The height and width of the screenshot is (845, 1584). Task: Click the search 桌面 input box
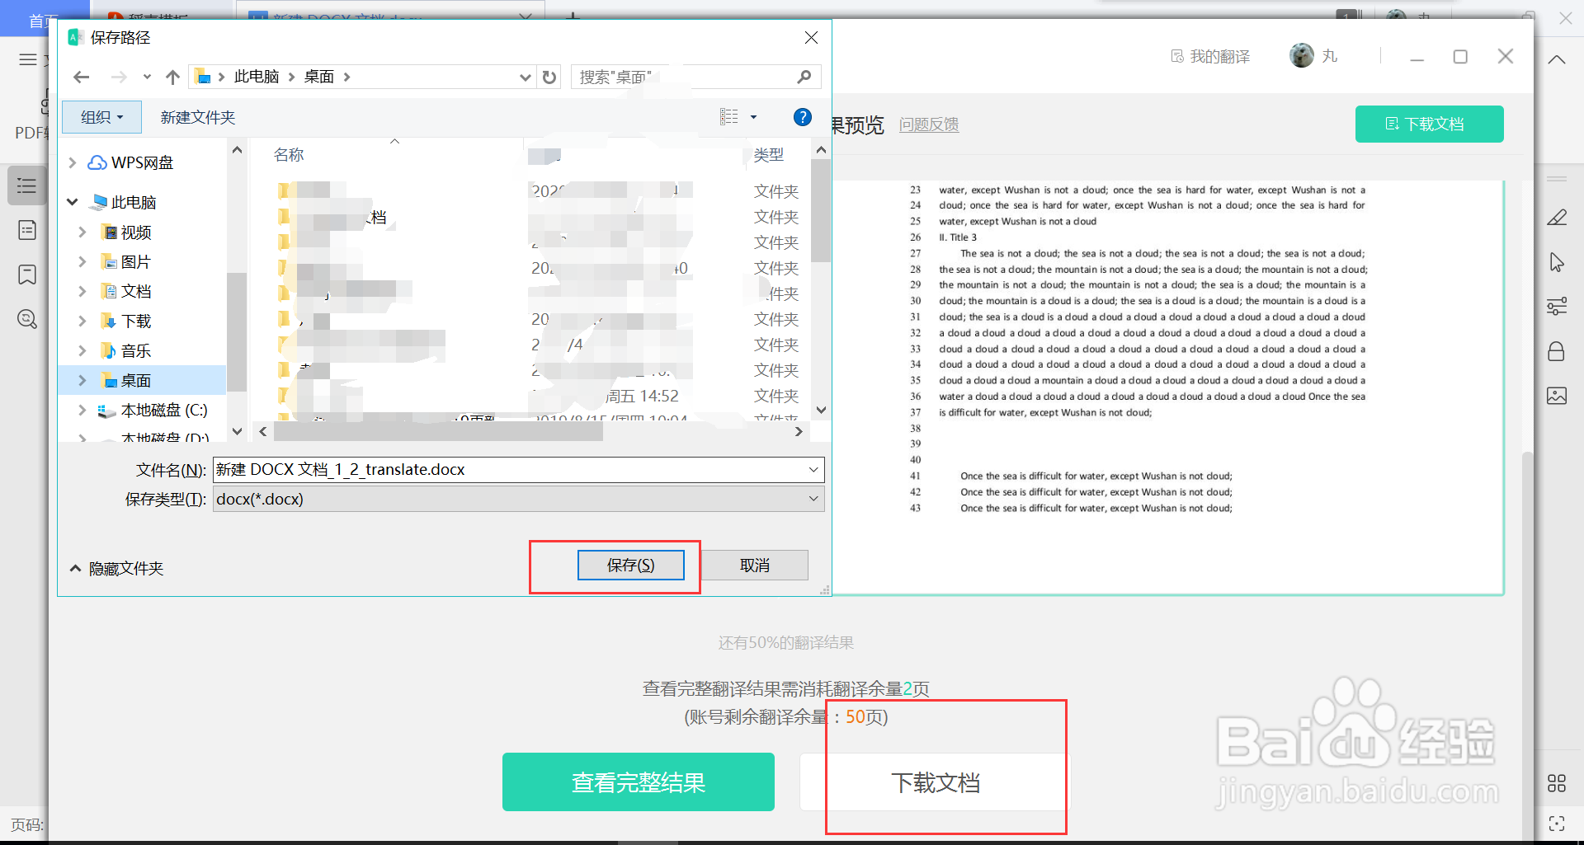(683, 77)
